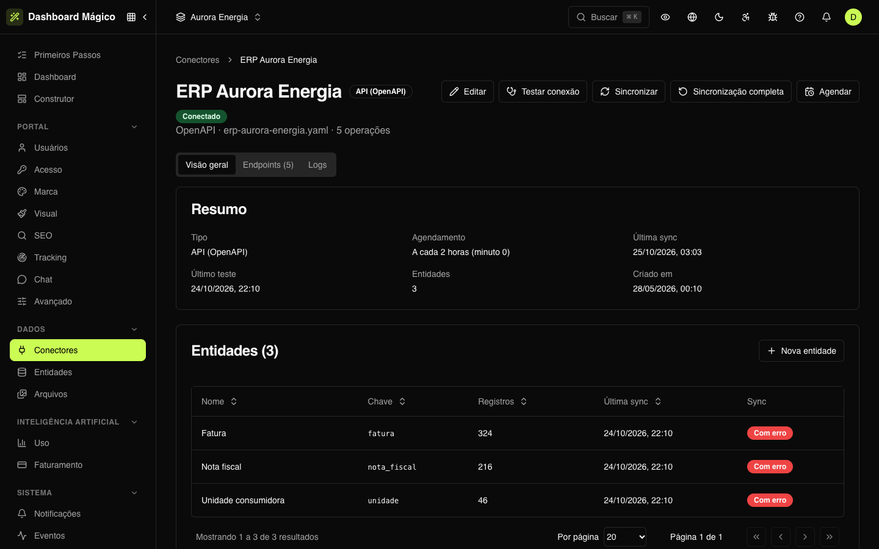
Task: Collapse the PORTAL sidebar section
Action: pos(78,127)
